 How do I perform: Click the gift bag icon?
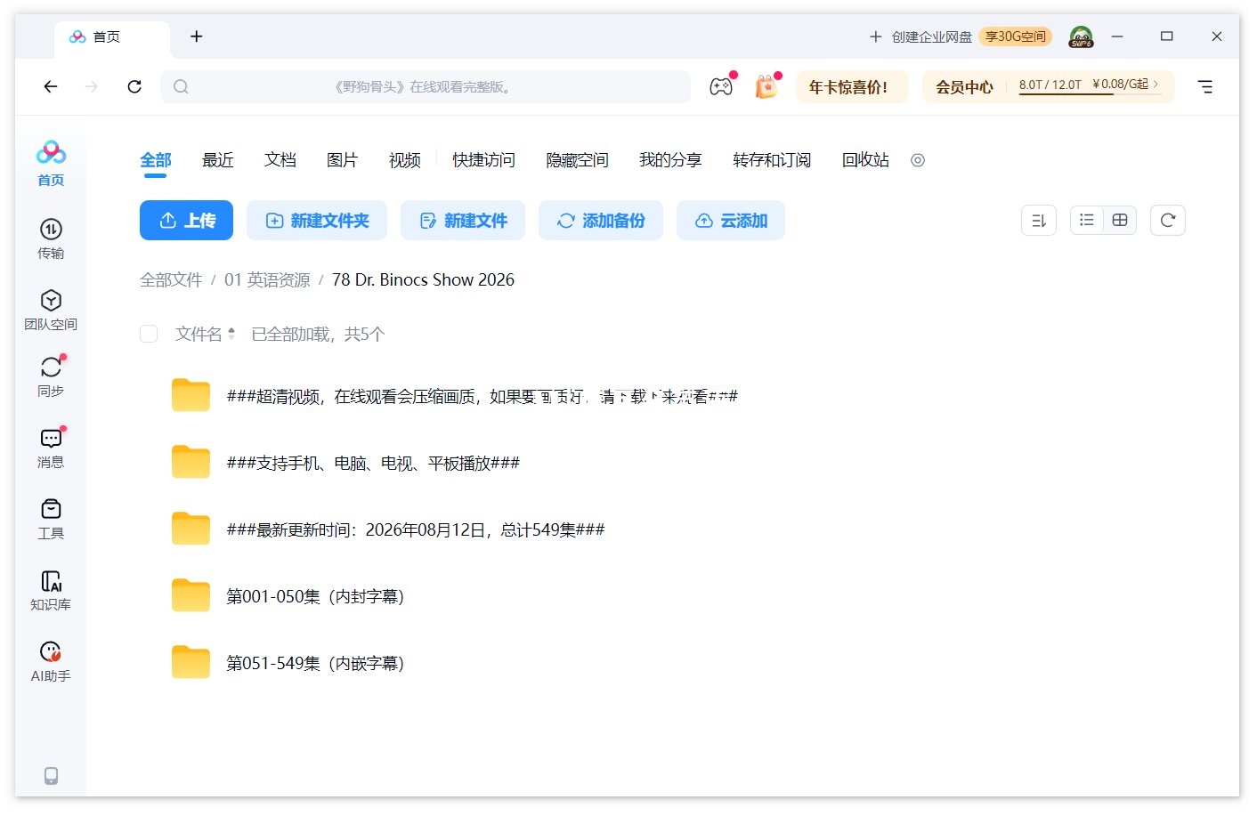coord(766,86)
